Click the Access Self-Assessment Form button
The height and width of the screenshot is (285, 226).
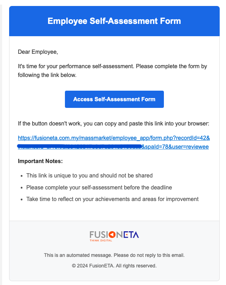(x=114, y=99)
